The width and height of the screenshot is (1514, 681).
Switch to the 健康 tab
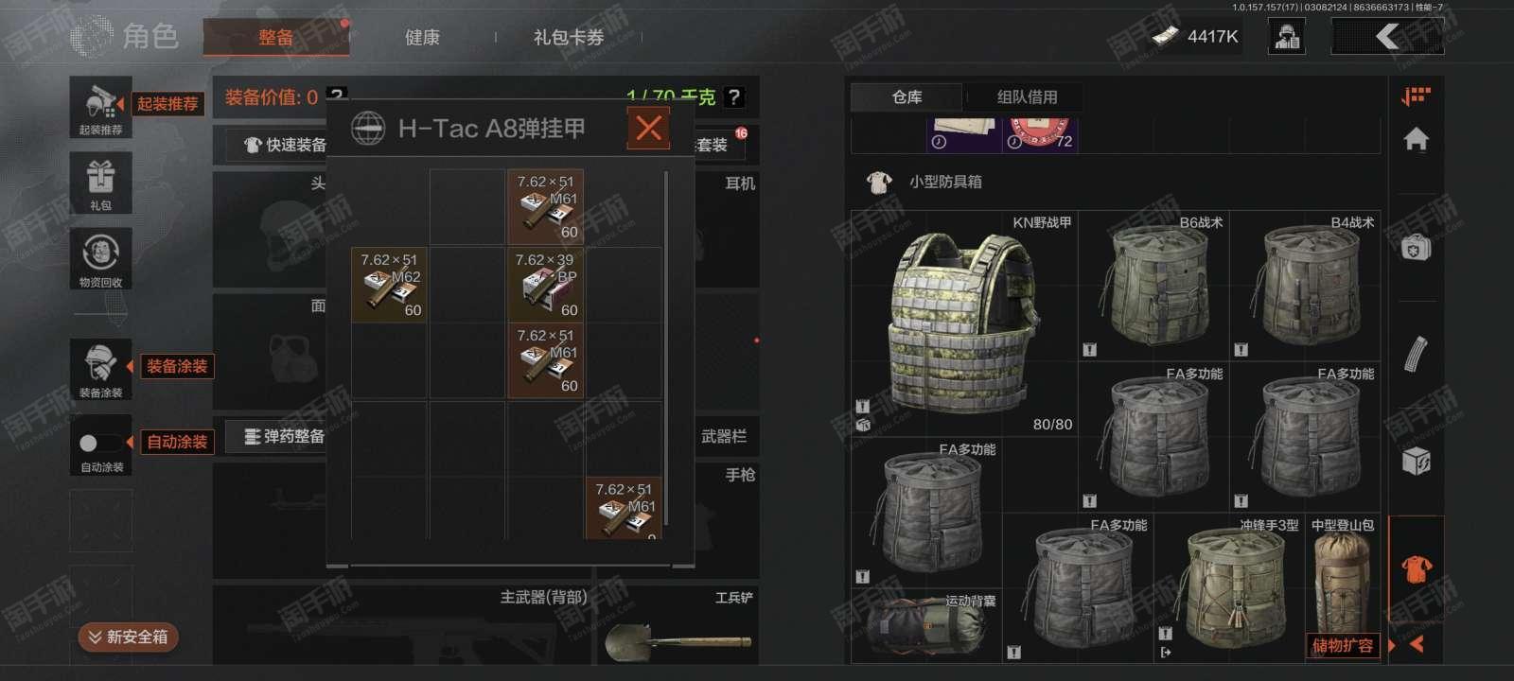click(422, 37)
